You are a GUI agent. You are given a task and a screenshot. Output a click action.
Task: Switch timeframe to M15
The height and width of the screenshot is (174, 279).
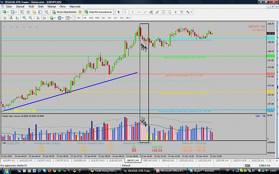(x=91, y=18)
